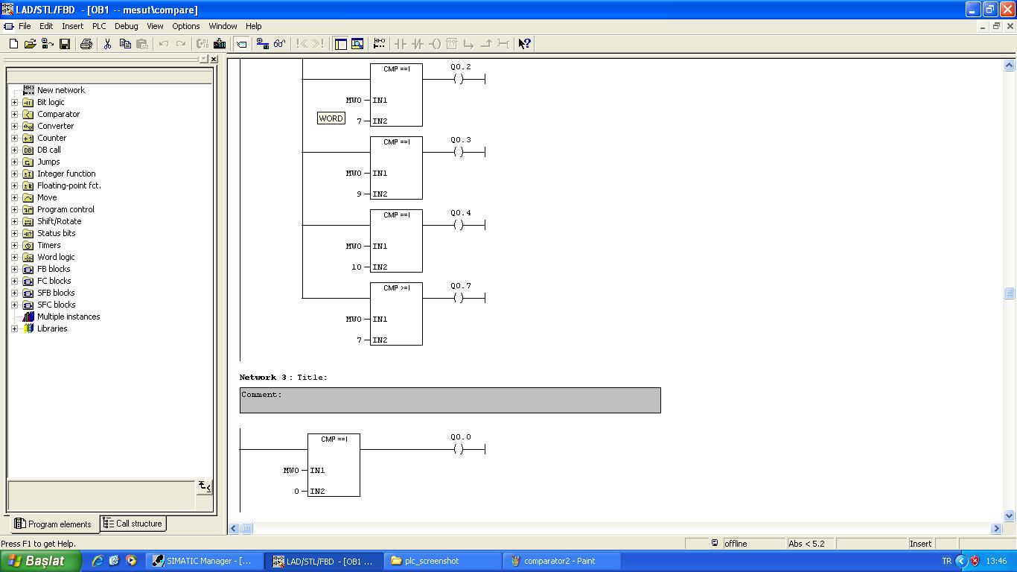Insert a new network via toolbar icon
This screenshot has height=572, width=1017.
point(379,44)
